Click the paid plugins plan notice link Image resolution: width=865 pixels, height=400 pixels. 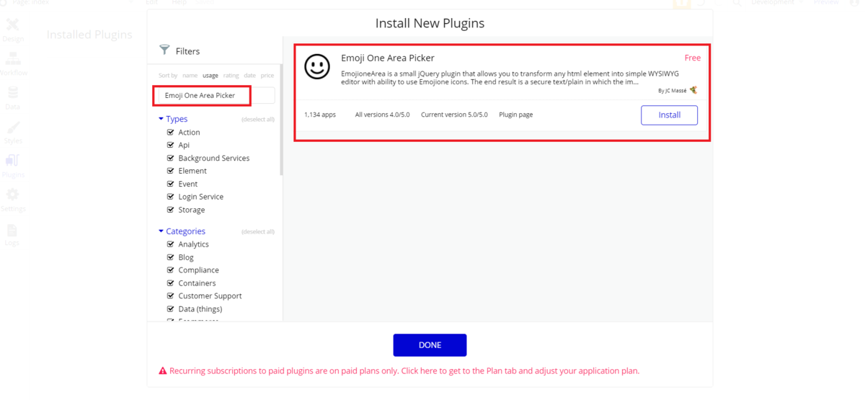point(404,371)
